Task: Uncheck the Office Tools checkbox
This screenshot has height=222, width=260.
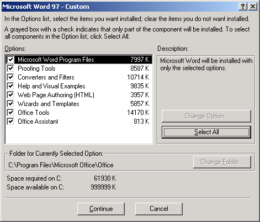Action: 10,113
